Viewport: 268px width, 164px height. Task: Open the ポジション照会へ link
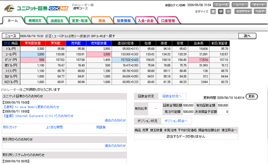point(176,121)
